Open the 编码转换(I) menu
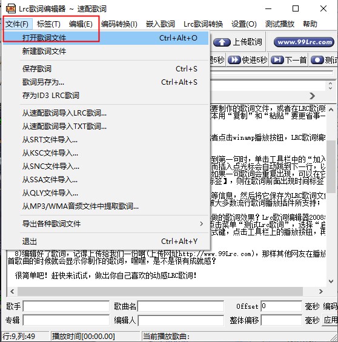 coord(119,24)
